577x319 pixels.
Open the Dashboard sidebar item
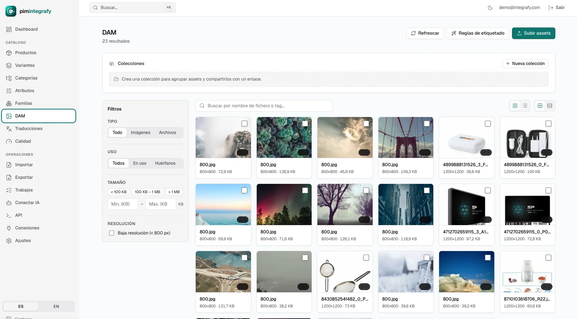point(39,29)
